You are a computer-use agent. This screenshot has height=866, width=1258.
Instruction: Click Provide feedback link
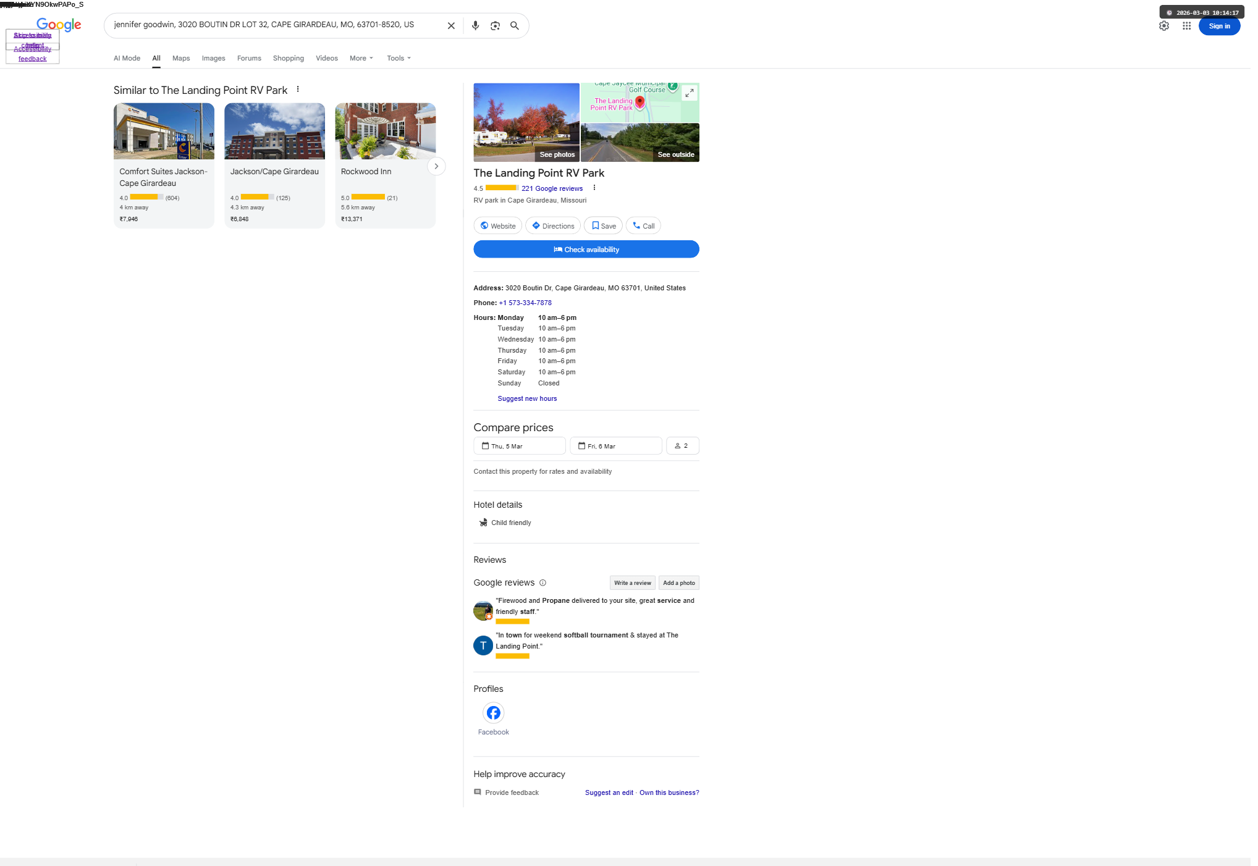coord(512,792)
